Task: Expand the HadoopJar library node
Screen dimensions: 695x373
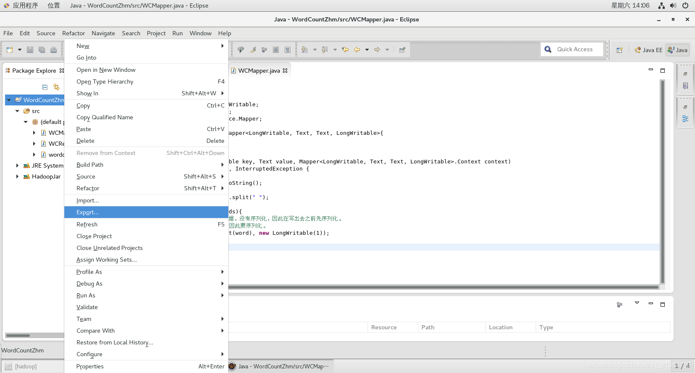Action: click(x=17, y=176)
